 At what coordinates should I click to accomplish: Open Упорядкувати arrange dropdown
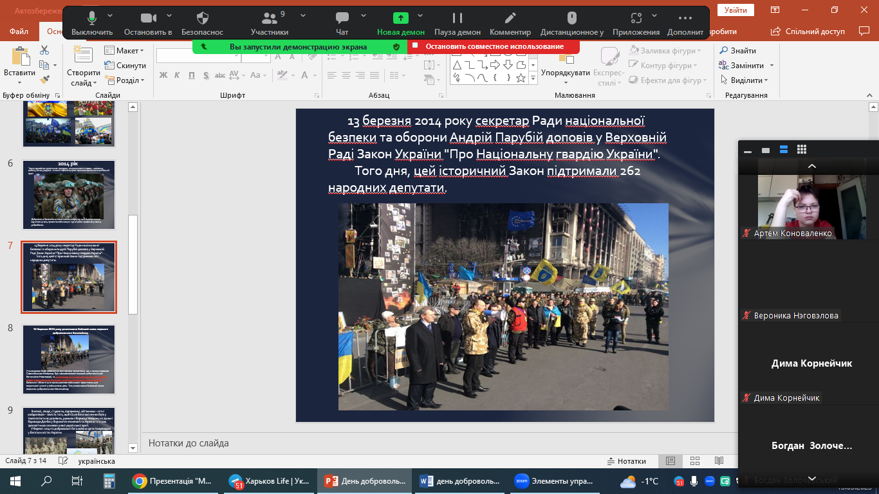pyautogui.click(x=566, y=66)
